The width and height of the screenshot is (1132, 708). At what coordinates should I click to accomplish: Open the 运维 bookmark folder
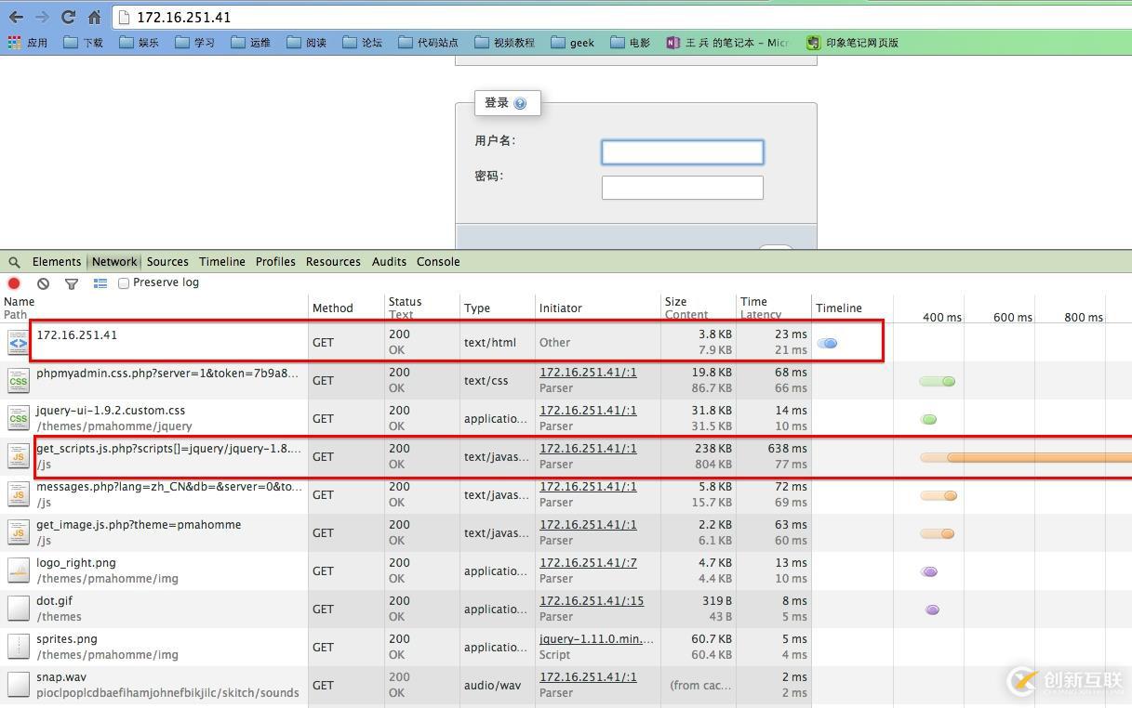pos(251,43)
